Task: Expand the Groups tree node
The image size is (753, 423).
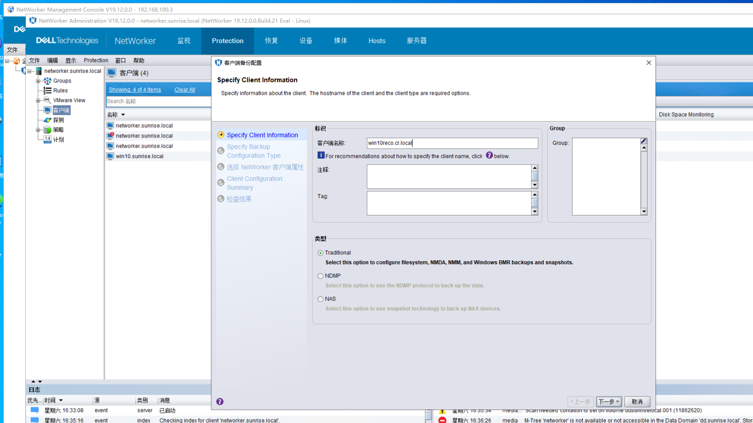Action: tap(38, 81)
